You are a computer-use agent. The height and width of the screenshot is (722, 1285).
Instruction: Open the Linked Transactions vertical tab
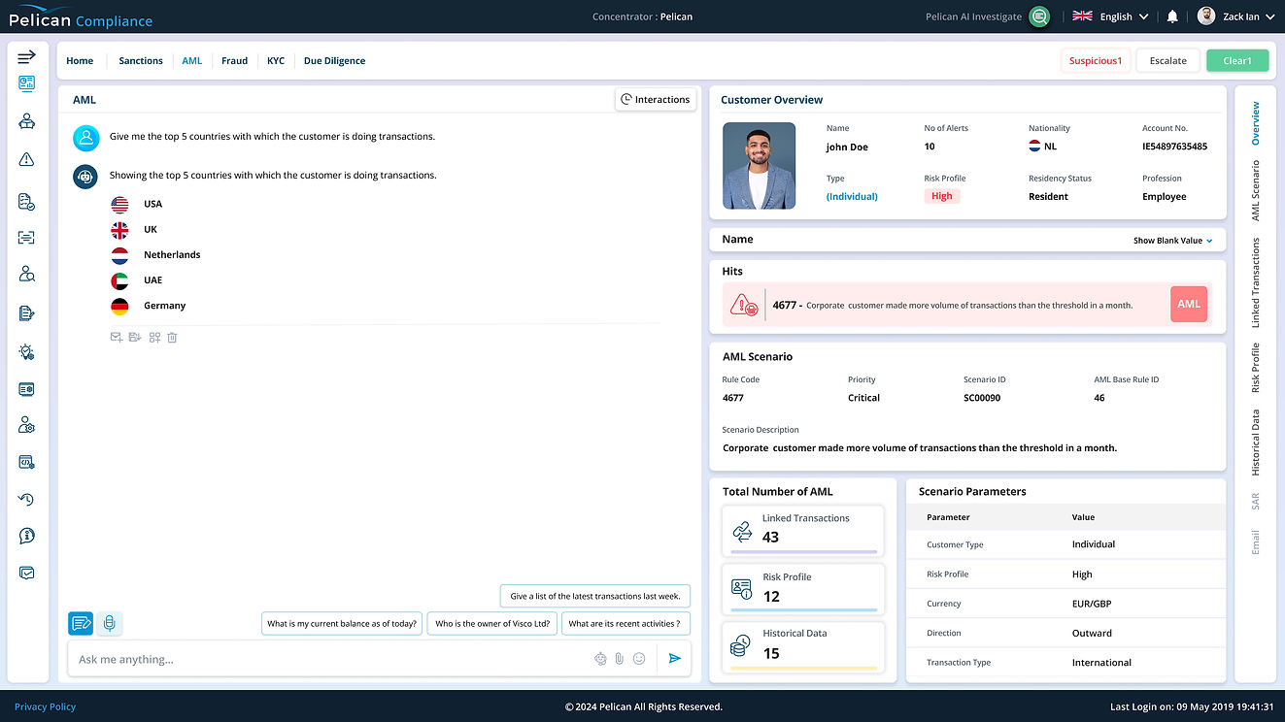1255,283
